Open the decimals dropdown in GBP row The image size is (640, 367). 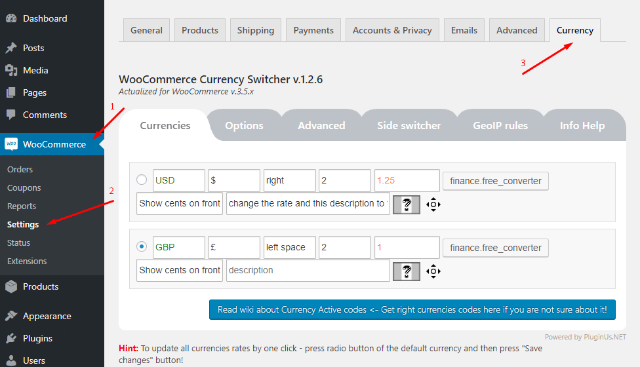(x=345, y=247)
